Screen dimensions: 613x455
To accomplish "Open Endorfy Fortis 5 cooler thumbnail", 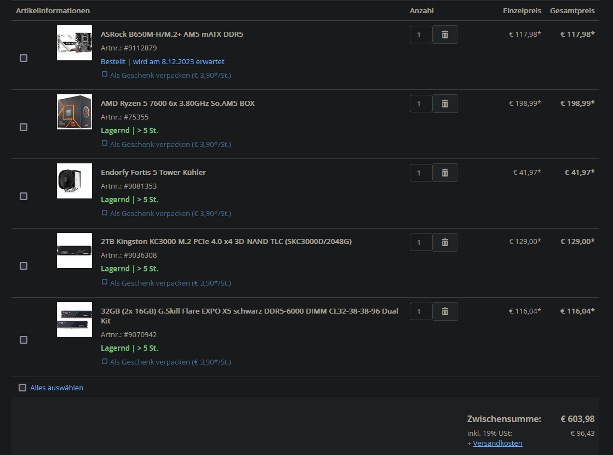I will [x=75, y=181].
